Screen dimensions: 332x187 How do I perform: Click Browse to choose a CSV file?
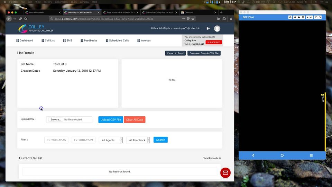tap(55, 119)
